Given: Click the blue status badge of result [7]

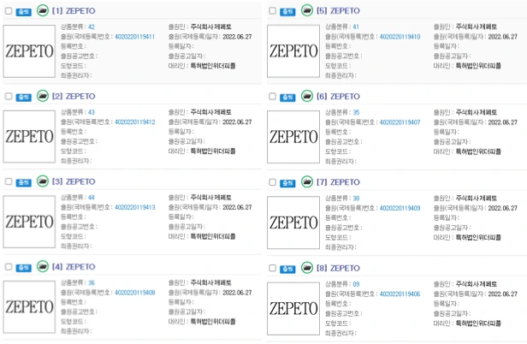Looking at the screenshot, I should (x=287, y=183).
